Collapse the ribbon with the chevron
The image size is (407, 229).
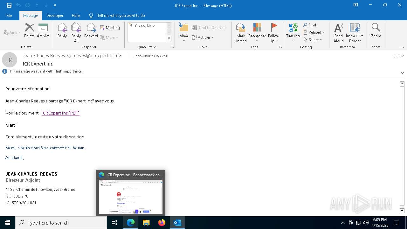point(403,47)
